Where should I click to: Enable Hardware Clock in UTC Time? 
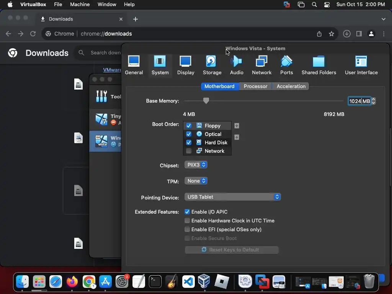click(187, 220)
